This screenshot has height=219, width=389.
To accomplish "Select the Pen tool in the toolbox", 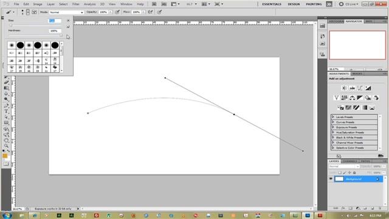I will click(7, 105).
